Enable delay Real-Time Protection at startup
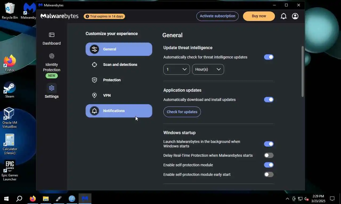The width and height of the screenshot is (341, 204). click(x=269, y=155)
